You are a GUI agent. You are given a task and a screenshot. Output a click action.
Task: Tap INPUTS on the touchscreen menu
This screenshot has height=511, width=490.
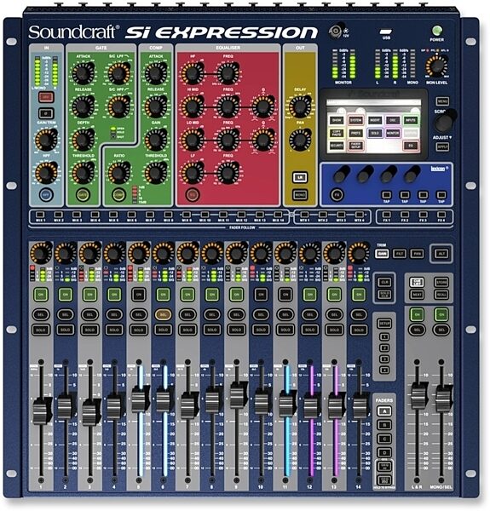tap(411, 120)
